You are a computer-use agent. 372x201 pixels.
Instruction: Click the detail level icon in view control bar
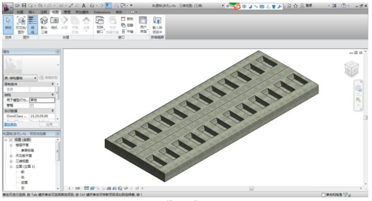(86, 188)
